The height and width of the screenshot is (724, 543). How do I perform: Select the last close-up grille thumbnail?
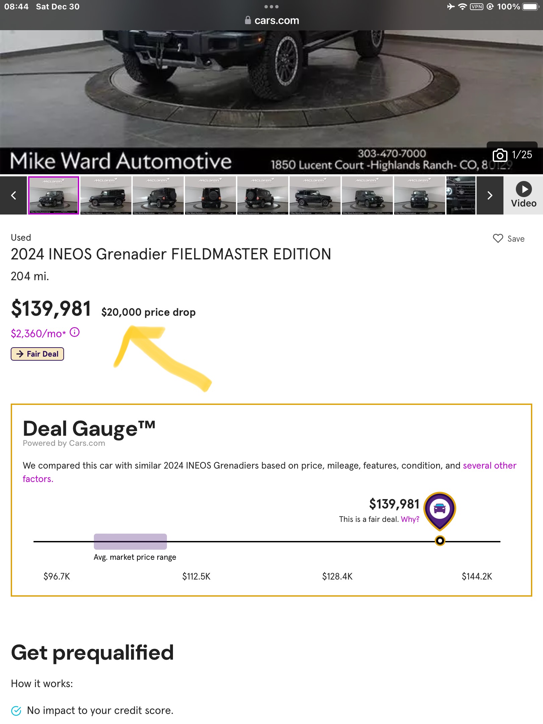461,195
